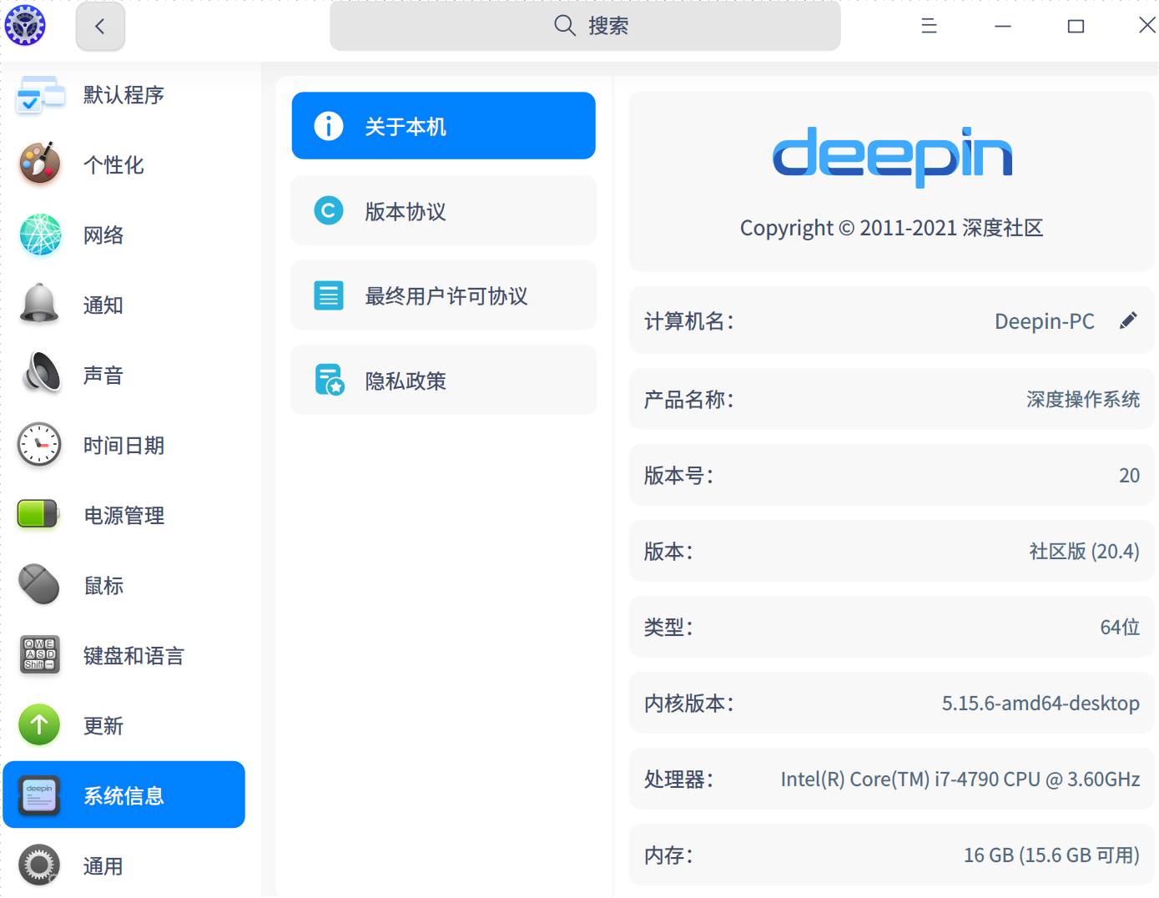
Task: Select the 网络 (Network) settings icon
Action: click(x=39, y=235)
